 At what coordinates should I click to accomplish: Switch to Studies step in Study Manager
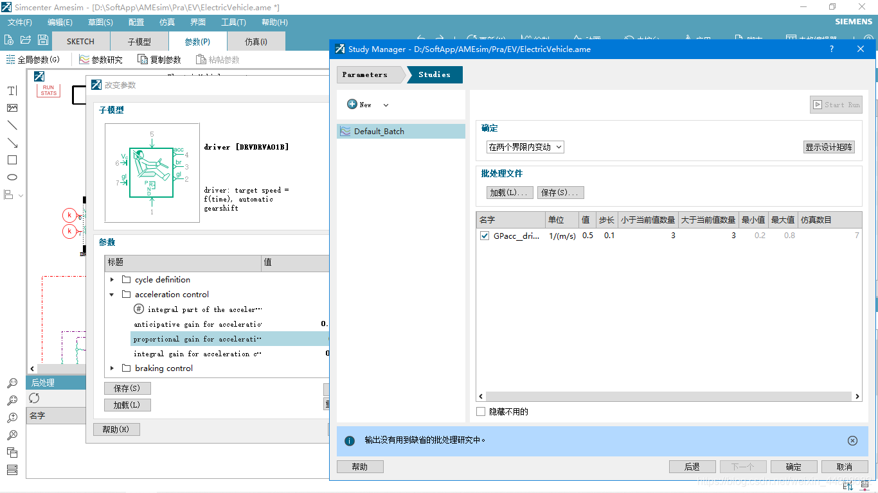tap(435, 74)
